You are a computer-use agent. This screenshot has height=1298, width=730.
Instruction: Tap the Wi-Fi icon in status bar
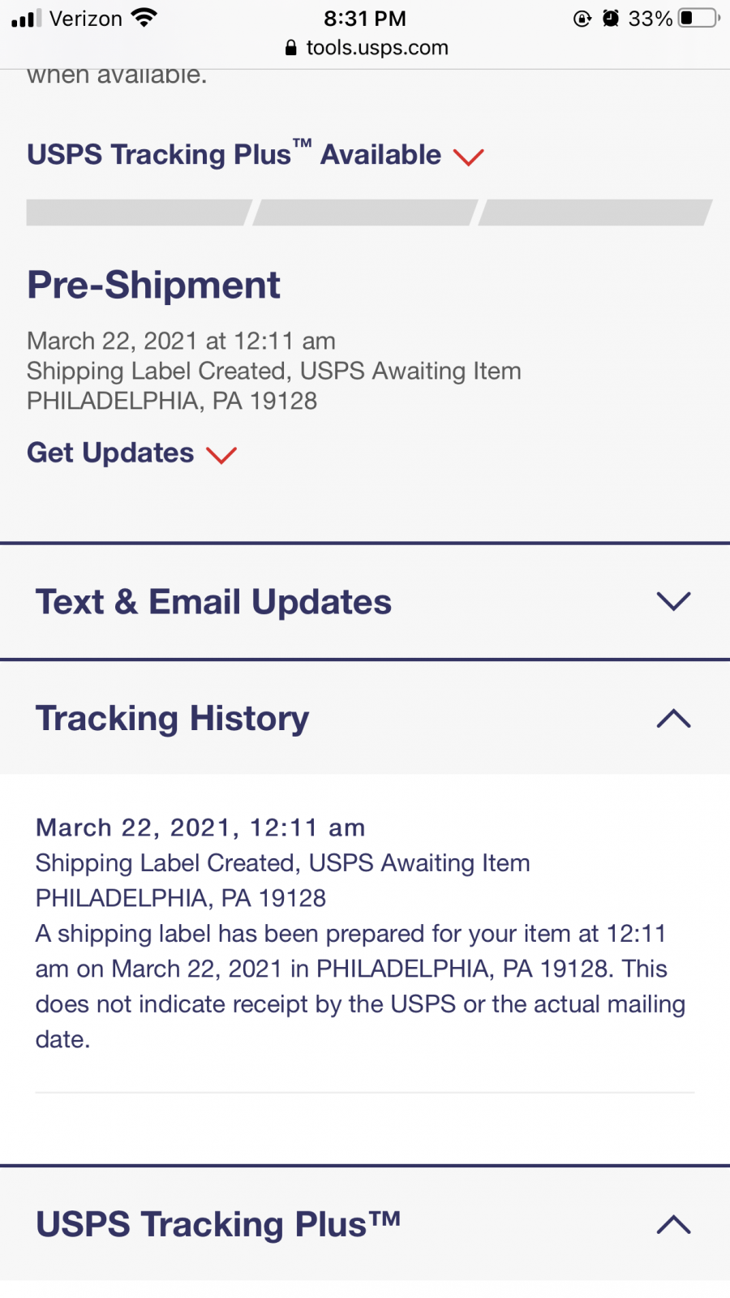tap(144, 18)
